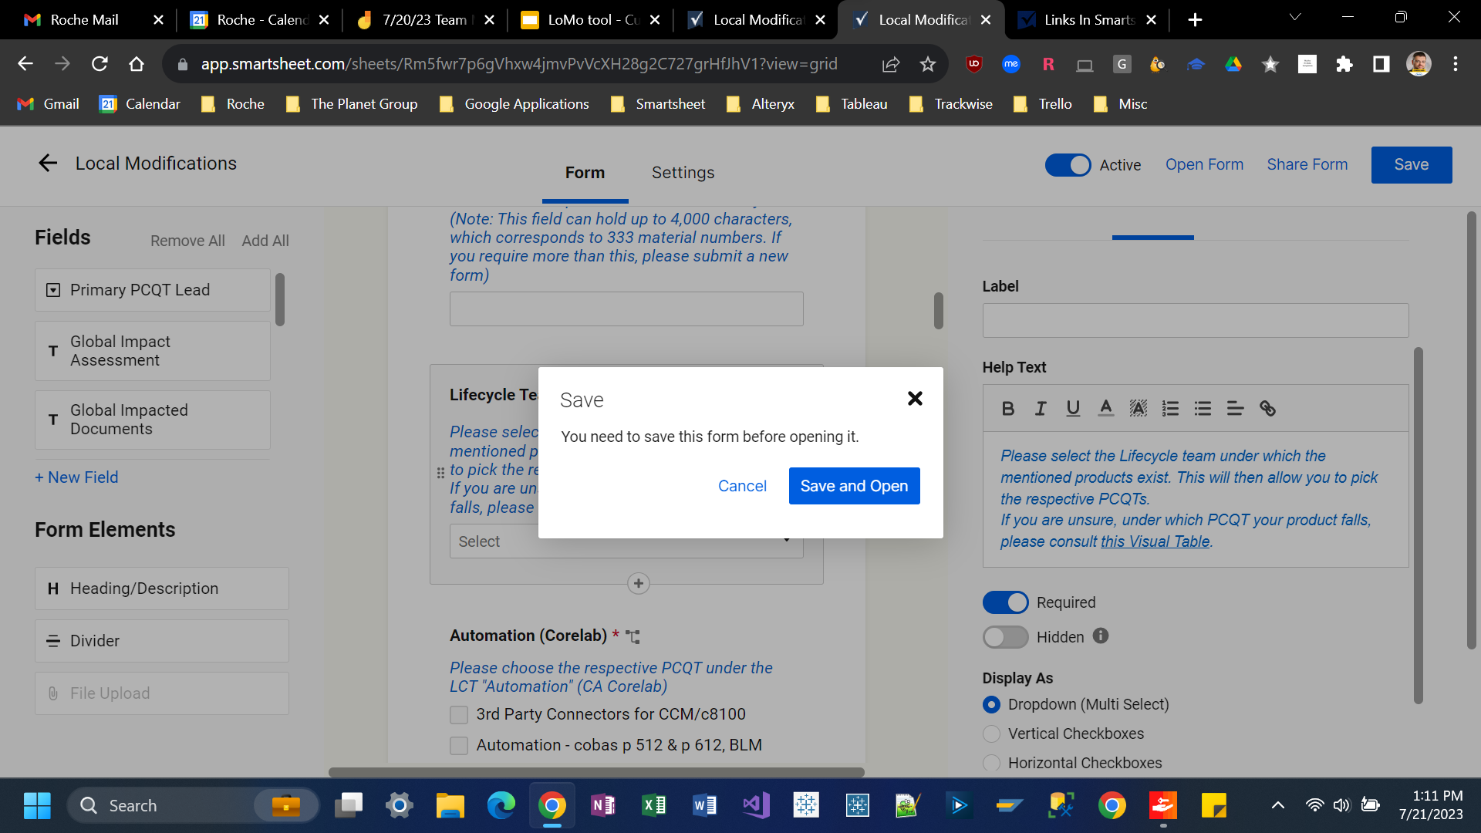The image size is (1481, 833).
Task: Go back from Local Modifications form
Action: (48, 163)
